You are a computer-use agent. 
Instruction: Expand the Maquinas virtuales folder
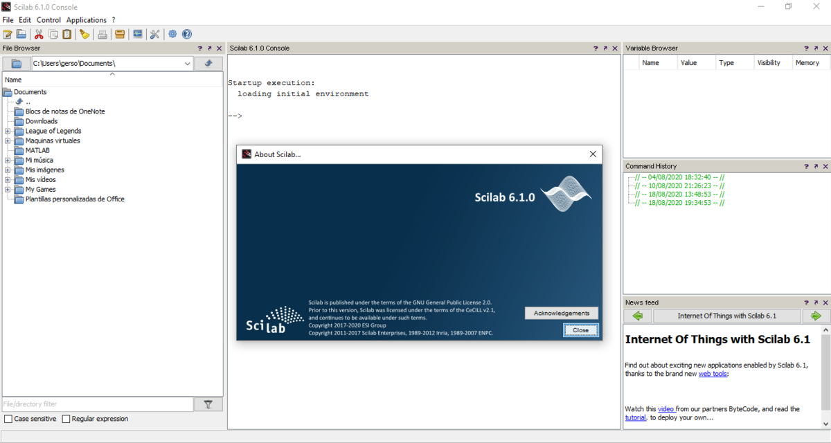tap(8, 141)
